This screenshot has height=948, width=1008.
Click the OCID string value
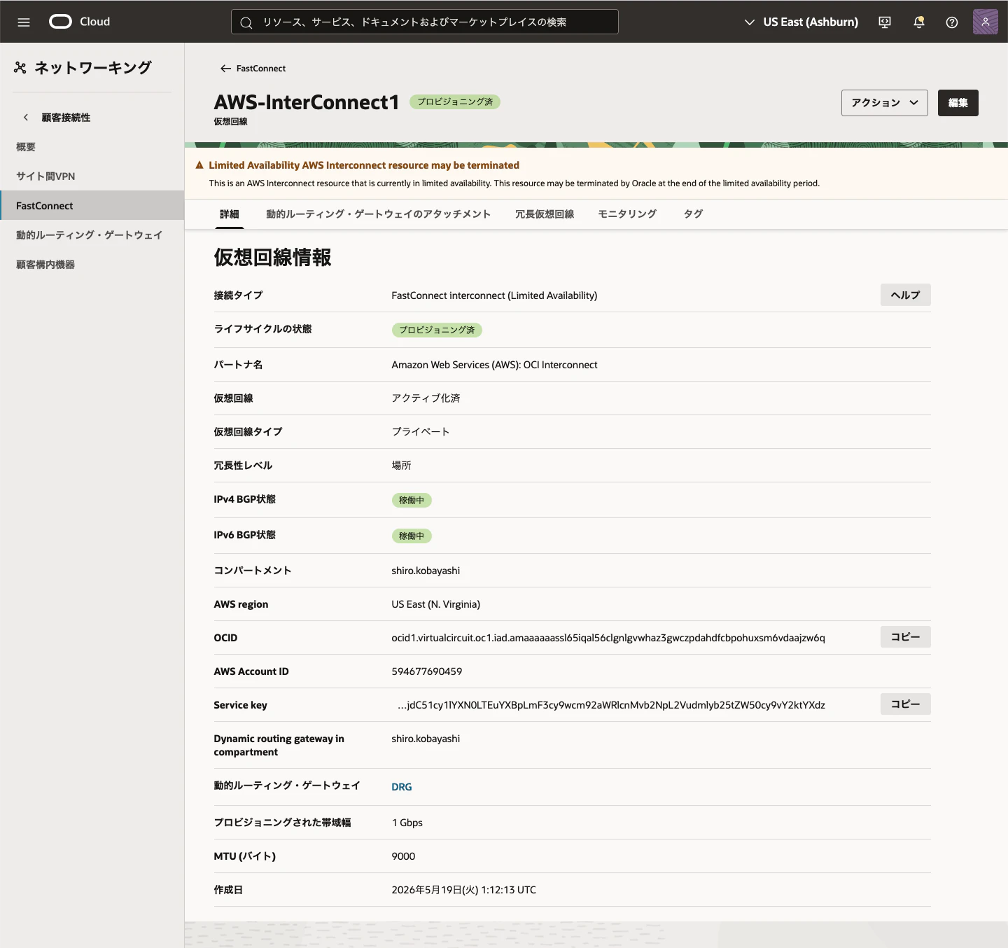(x=608, y=638)
